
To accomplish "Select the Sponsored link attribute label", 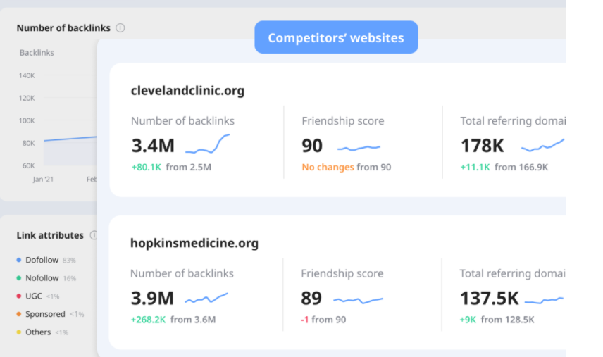I will [x=45, y=314].
